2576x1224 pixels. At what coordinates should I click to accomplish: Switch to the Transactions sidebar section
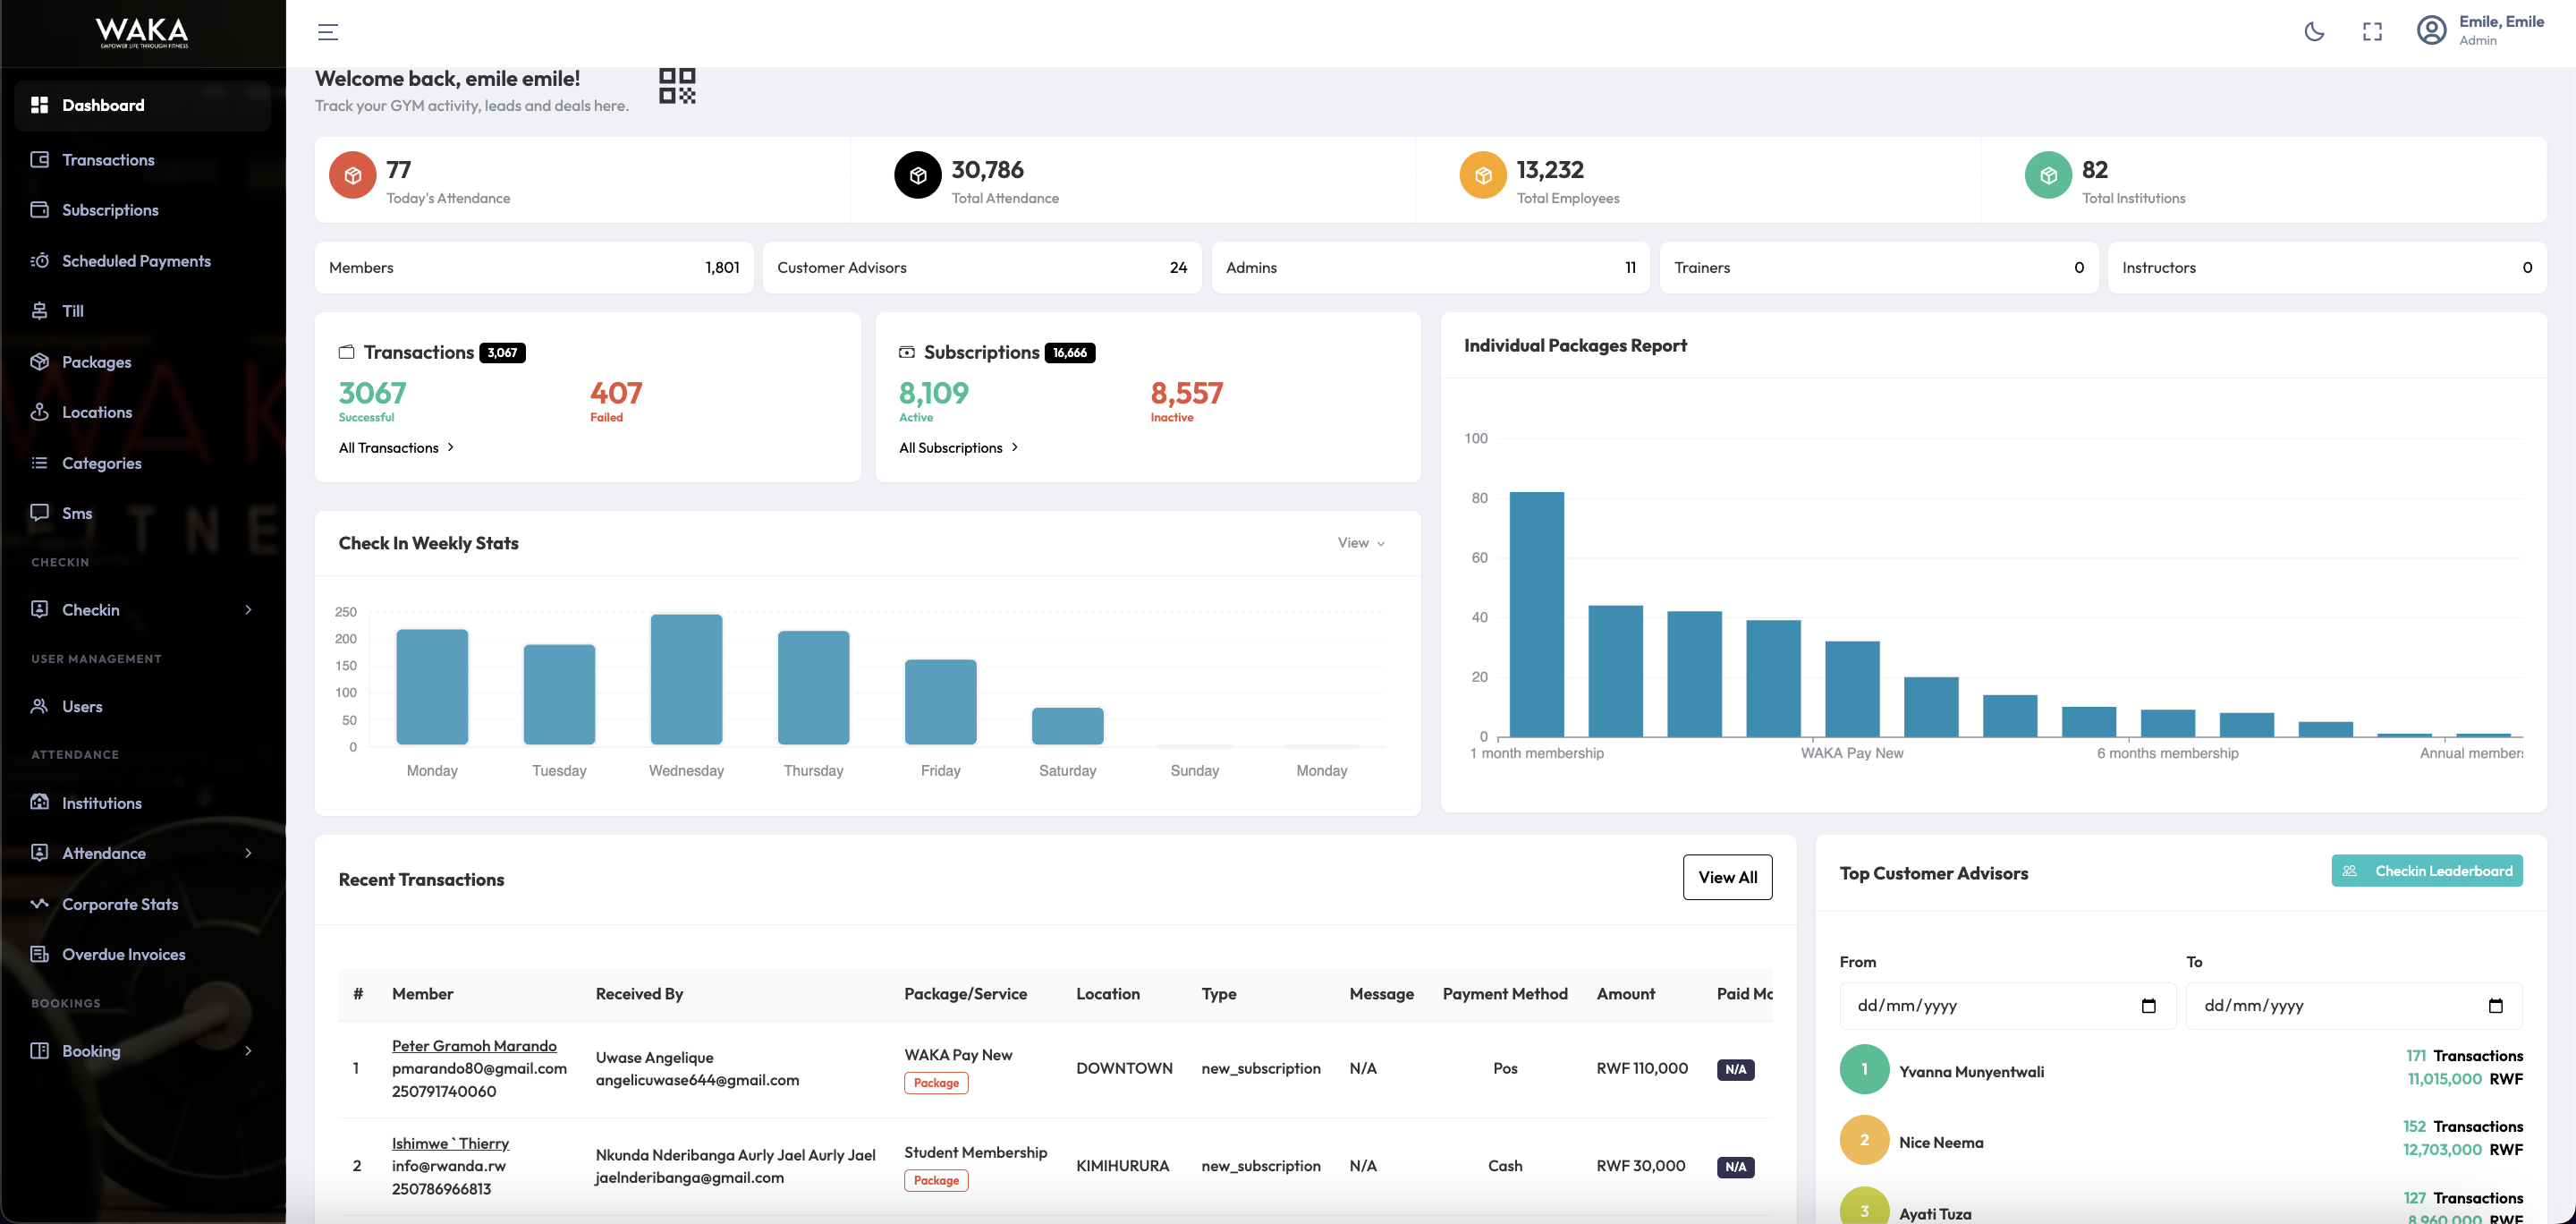(107, 159)
